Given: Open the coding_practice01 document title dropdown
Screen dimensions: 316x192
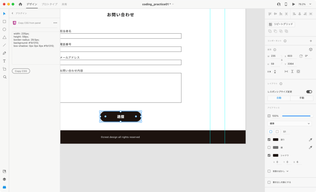Looking at the screenshot, I should click(x=173, y=4).
